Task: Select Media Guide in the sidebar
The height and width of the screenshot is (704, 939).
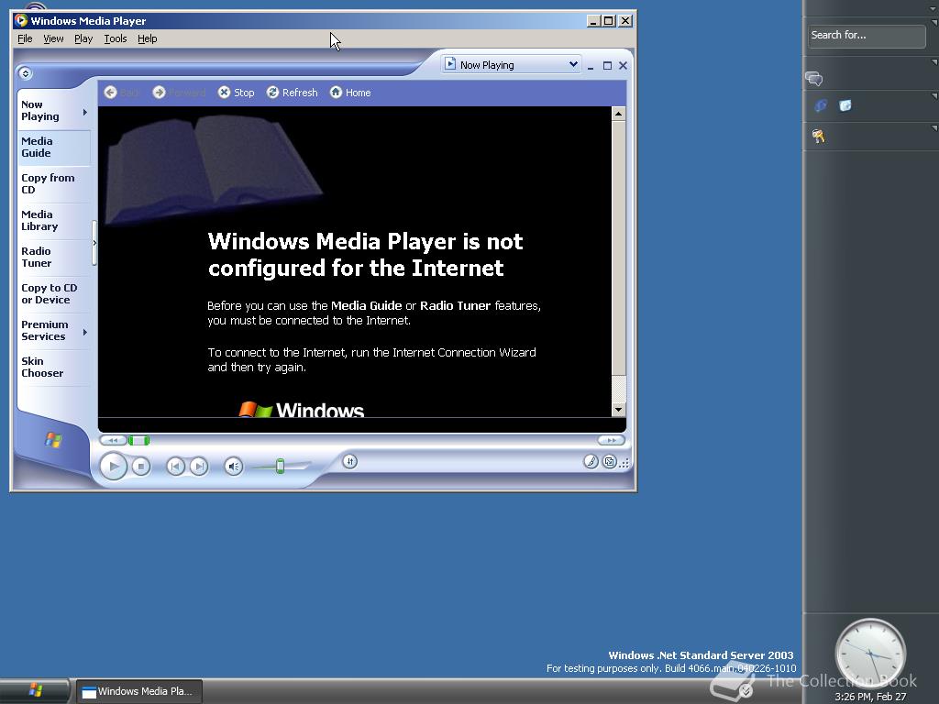Action: (x=54, y=148)
